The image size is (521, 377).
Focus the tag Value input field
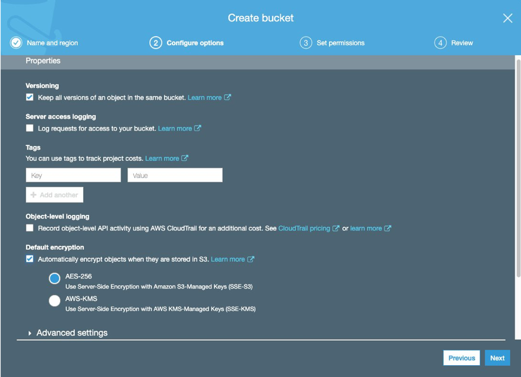175,175
